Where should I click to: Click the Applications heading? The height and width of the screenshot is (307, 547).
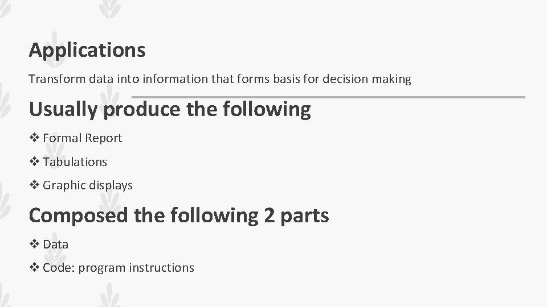coord(87,51)
